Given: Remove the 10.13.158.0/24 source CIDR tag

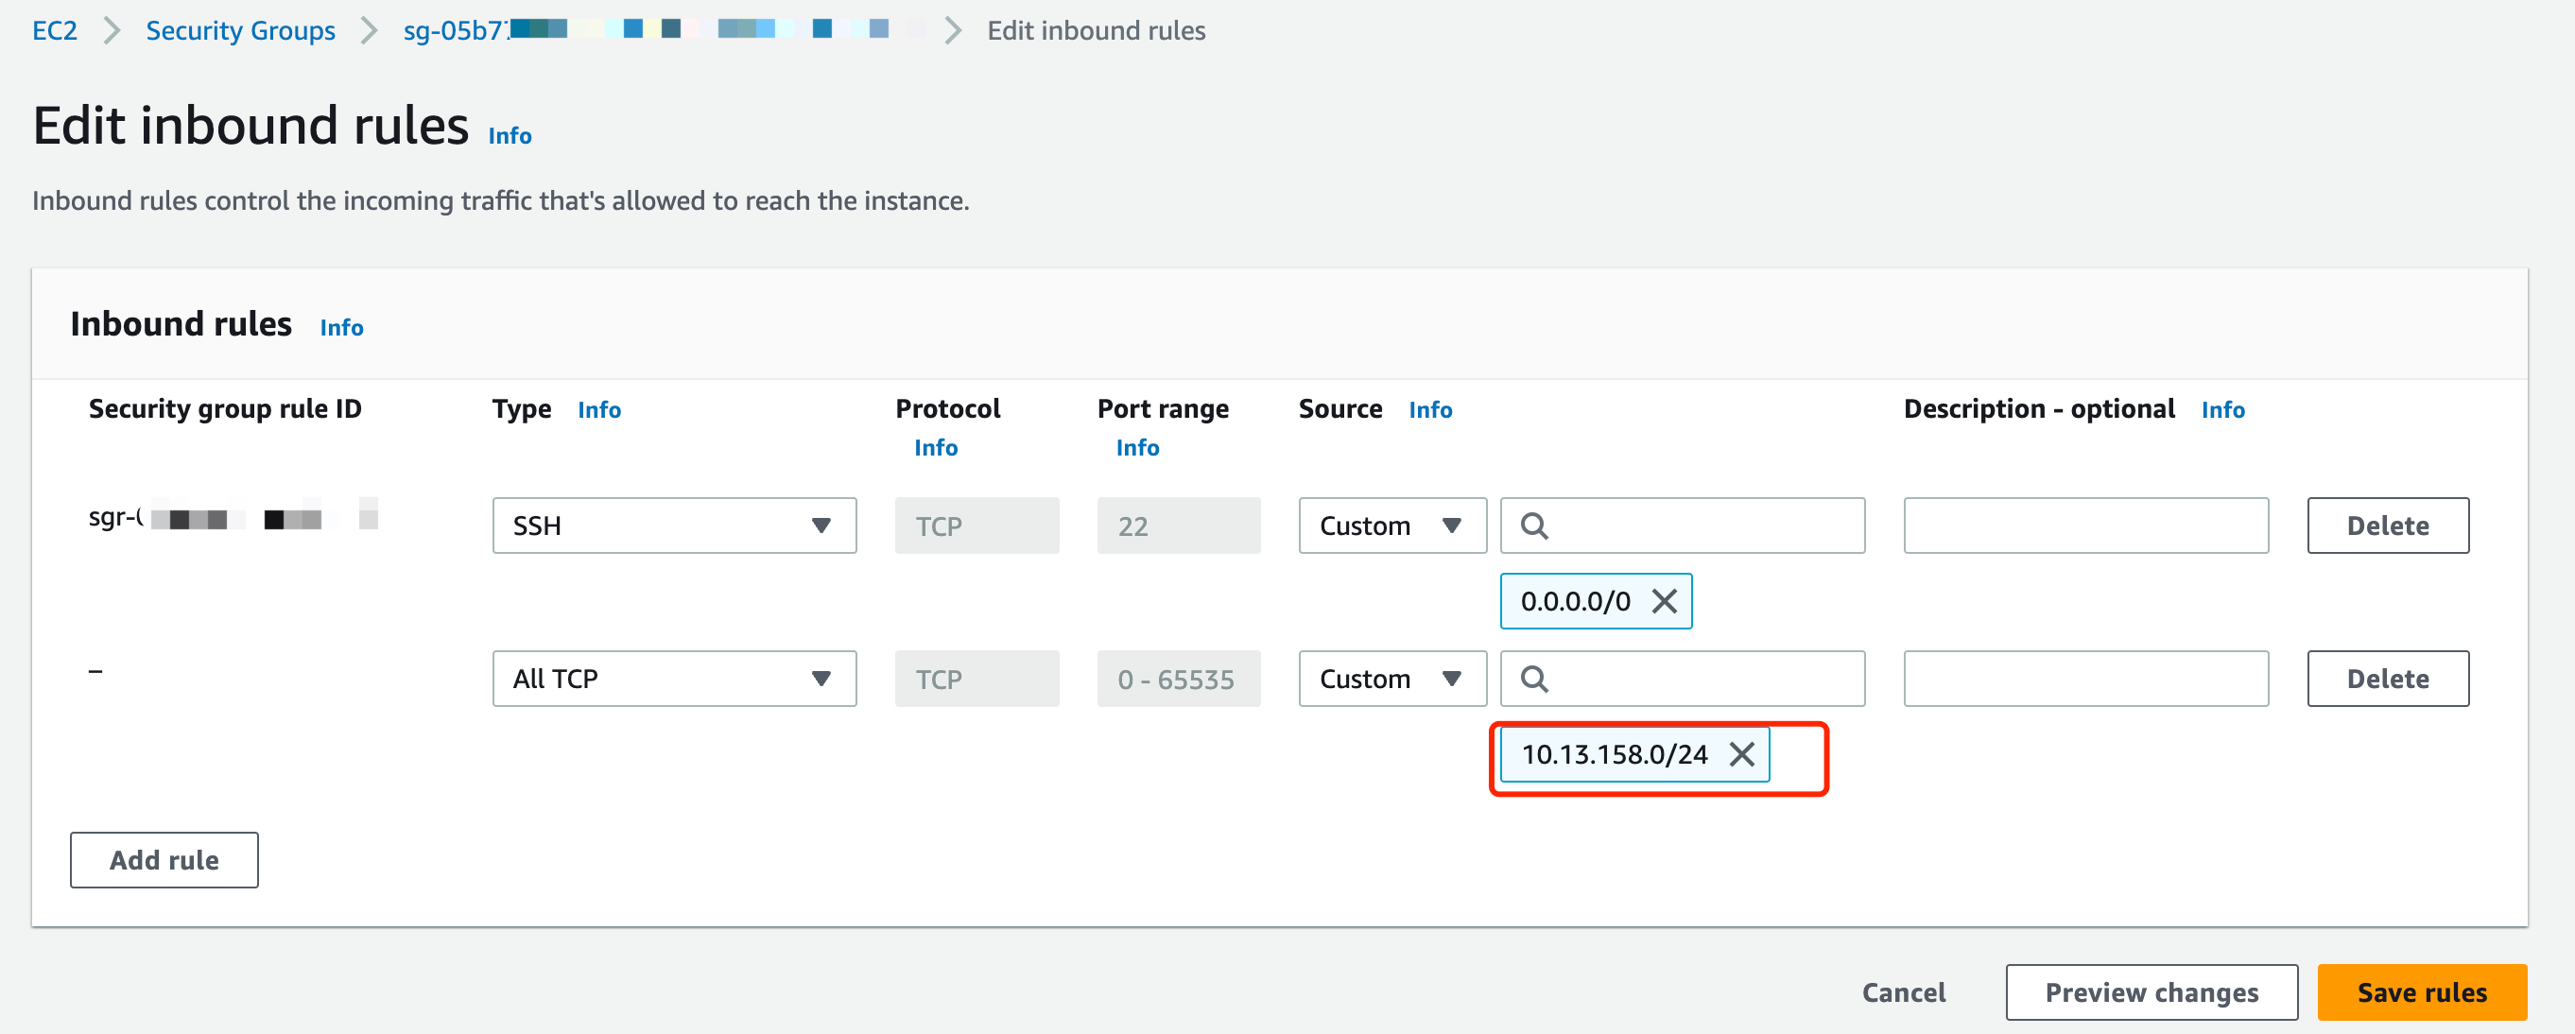Looking at the screenshot, I should (x=1741, y=754).
